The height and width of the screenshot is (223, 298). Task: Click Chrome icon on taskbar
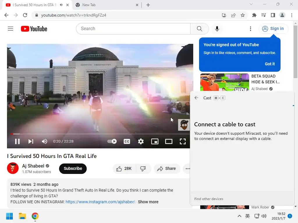(x=35, y=216)
